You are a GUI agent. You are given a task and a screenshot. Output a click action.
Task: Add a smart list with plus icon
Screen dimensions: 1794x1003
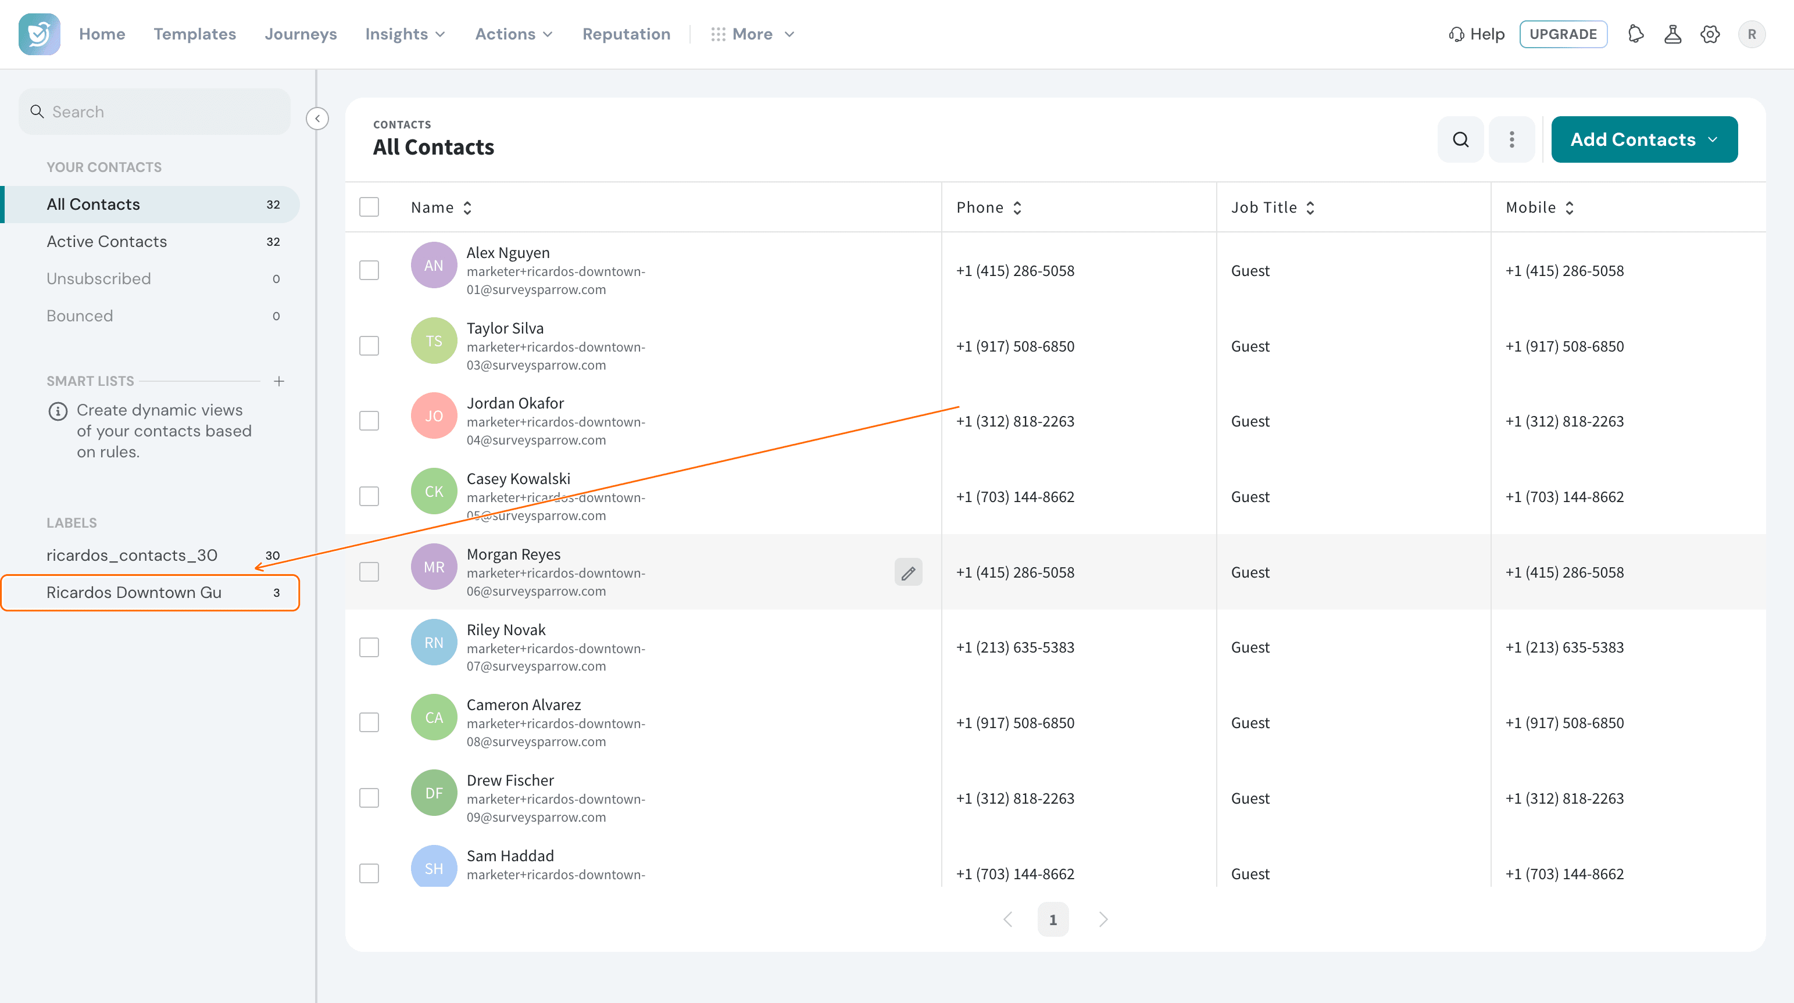(279, 381)
